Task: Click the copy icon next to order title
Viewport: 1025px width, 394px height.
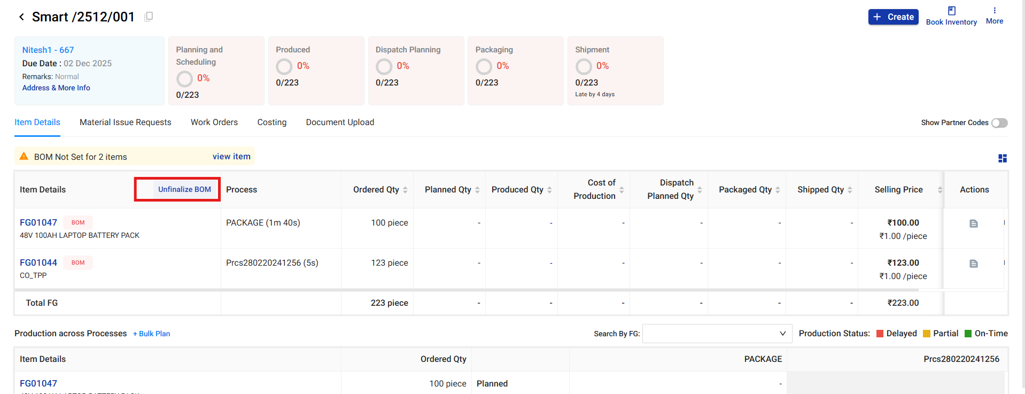Action: 149,17
